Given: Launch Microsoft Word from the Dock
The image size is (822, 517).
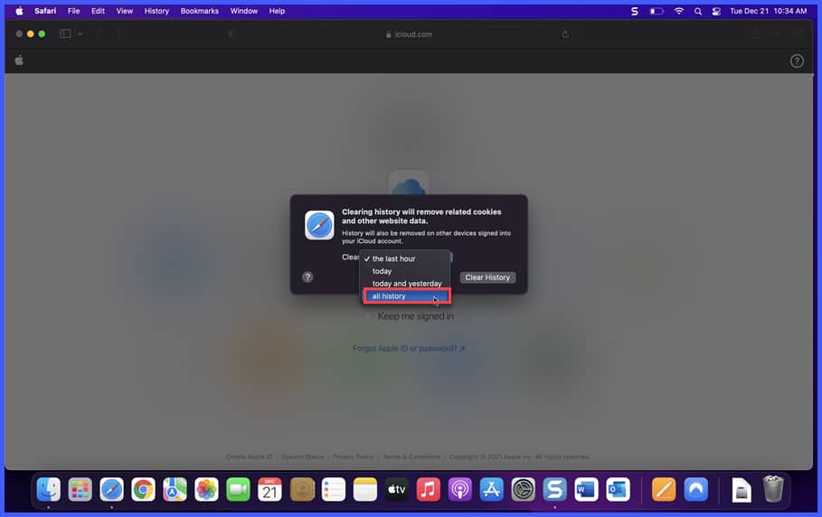Looking at the screenshot, I should (587, 490).
